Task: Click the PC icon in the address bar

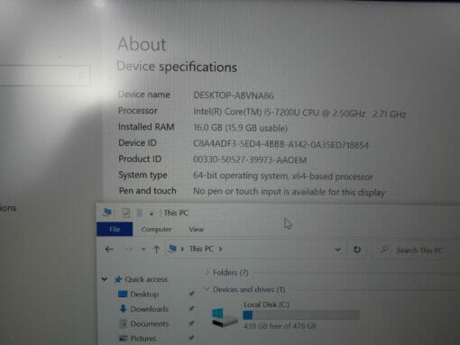Action: tap(172, 249)
